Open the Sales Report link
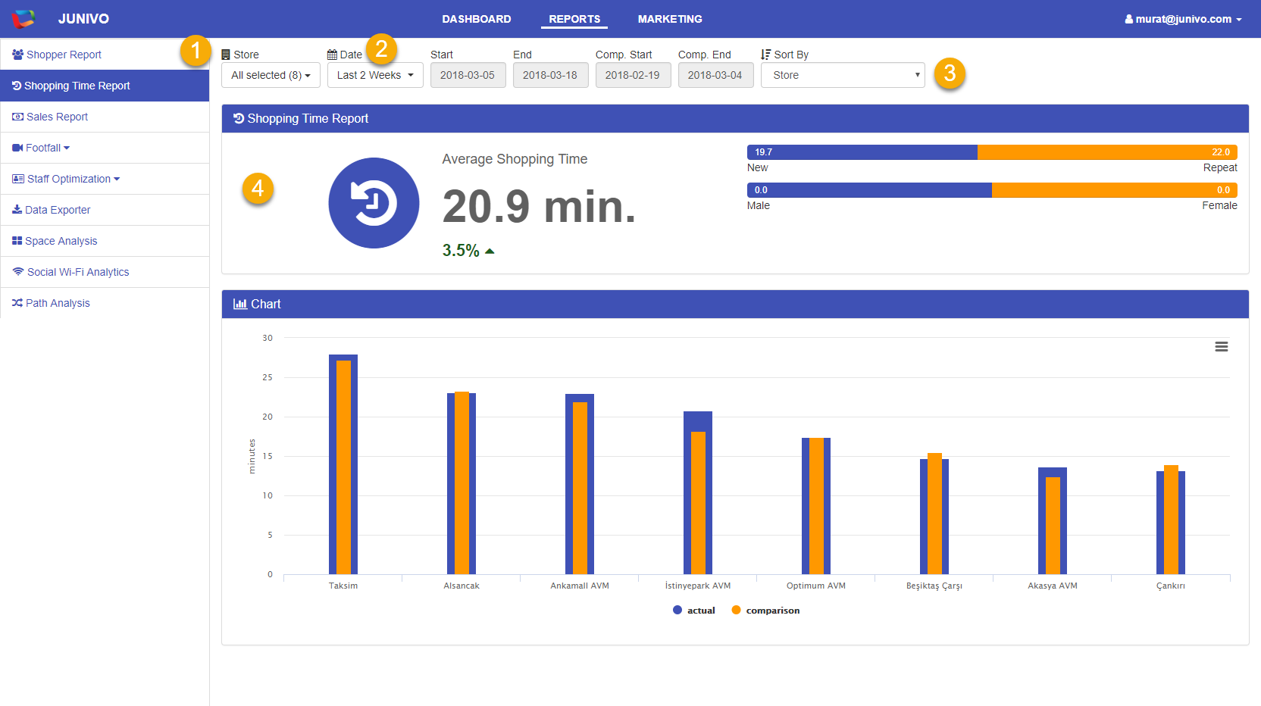 coord(57,117)
